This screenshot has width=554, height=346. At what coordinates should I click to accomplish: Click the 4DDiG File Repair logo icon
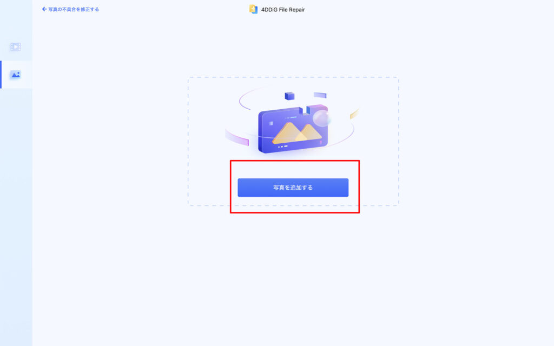[x=253, y=9]
